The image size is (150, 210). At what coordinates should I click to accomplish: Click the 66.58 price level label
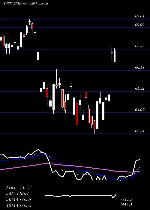[x=140, y=67]
